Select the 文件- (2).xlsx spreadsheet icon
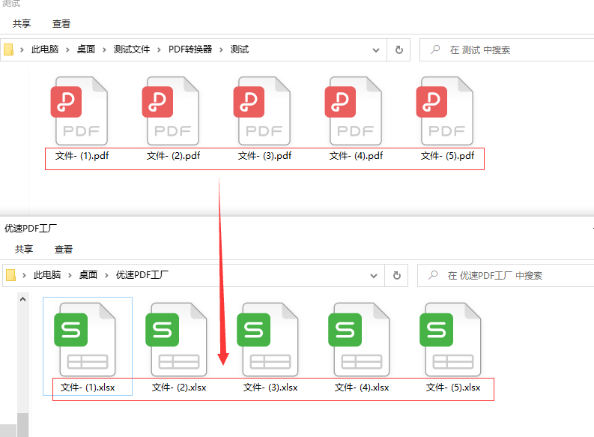Viewport: 594px width, 437px height. (x=178, y=337)
